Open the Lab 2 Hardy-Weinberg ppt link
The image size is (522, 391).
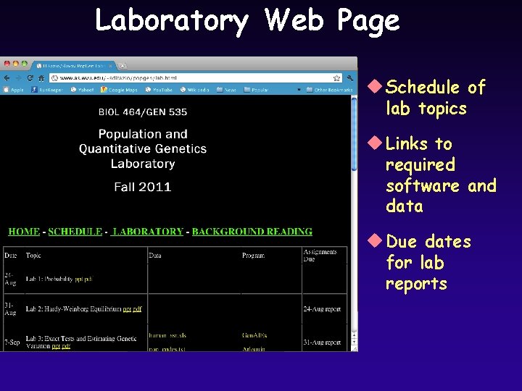point(127,309)
